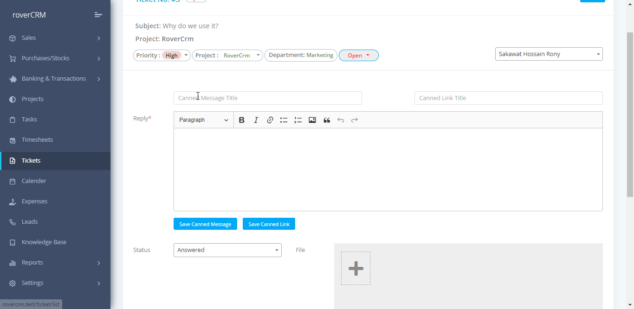
Task: Insert a link in reply editor
Action: click(x=270, y=120)
